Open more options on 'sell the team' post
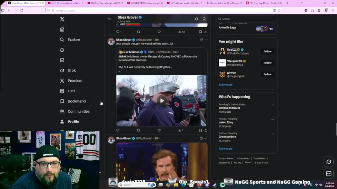The height and width of the screenshot is (189, 337). [x=206, y=40]
